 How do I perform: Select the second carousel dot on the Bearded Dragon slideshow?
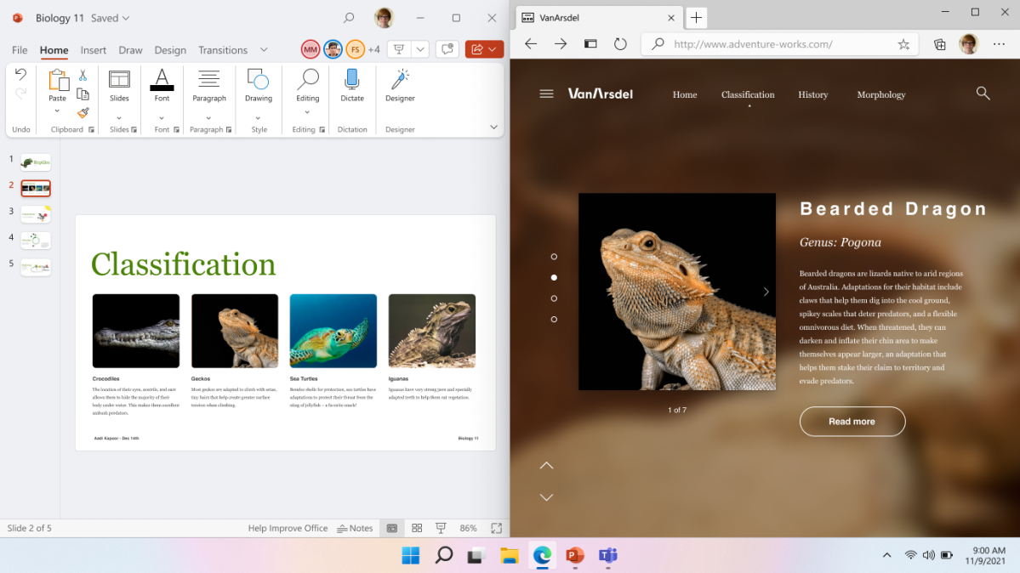[x=554, y=277]
